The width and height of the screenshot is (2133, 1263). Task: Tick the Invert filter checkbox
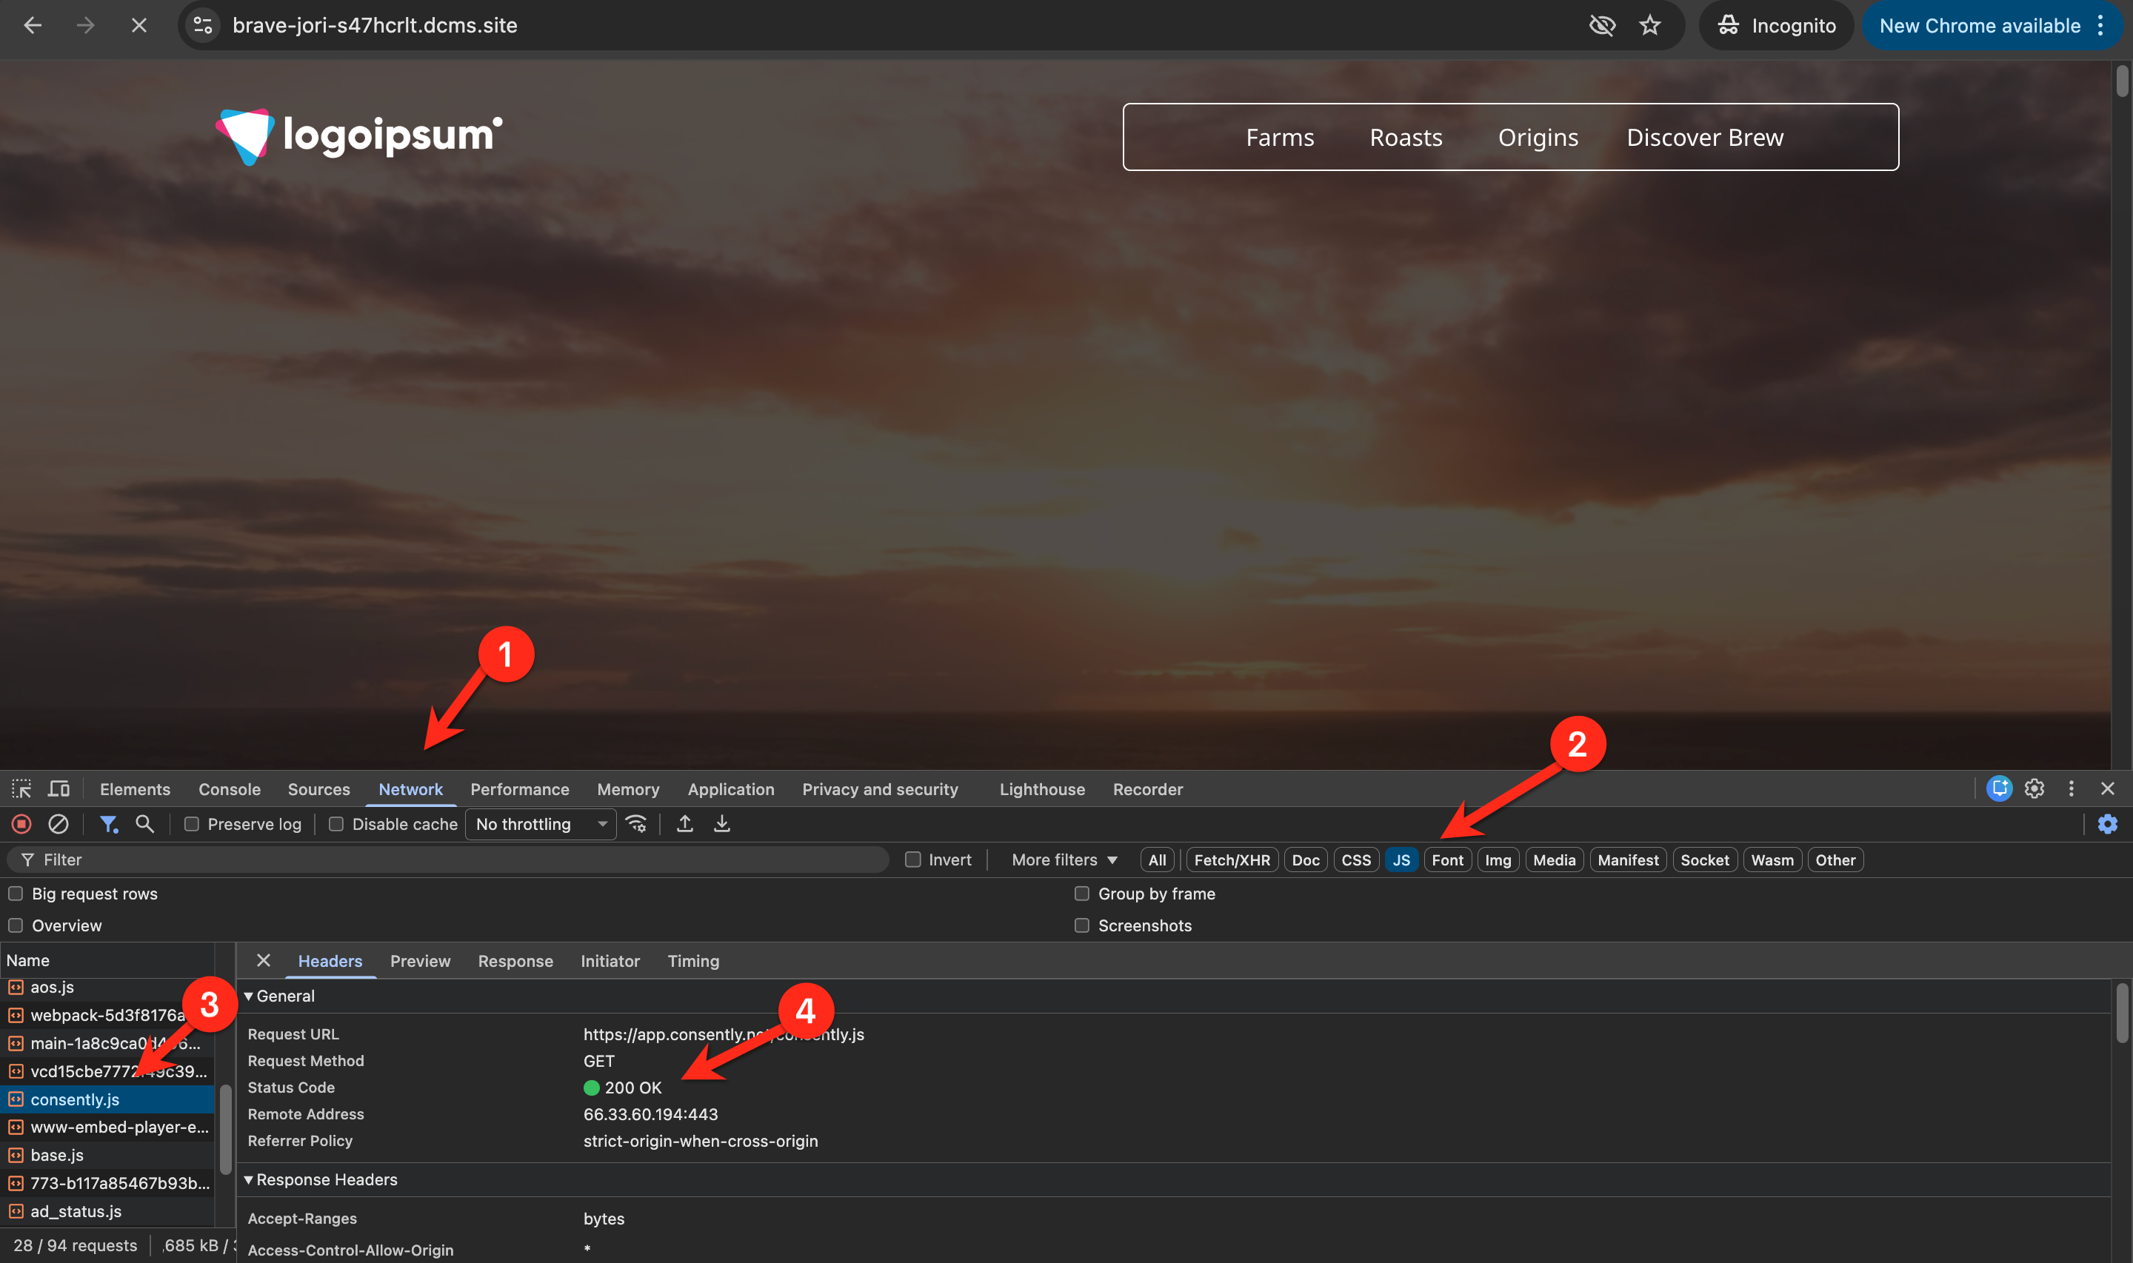912,860
